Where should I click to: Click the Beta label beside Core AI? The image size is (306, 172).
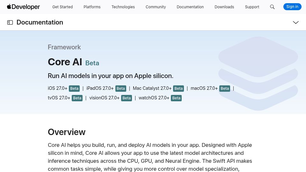coord(92,63)
